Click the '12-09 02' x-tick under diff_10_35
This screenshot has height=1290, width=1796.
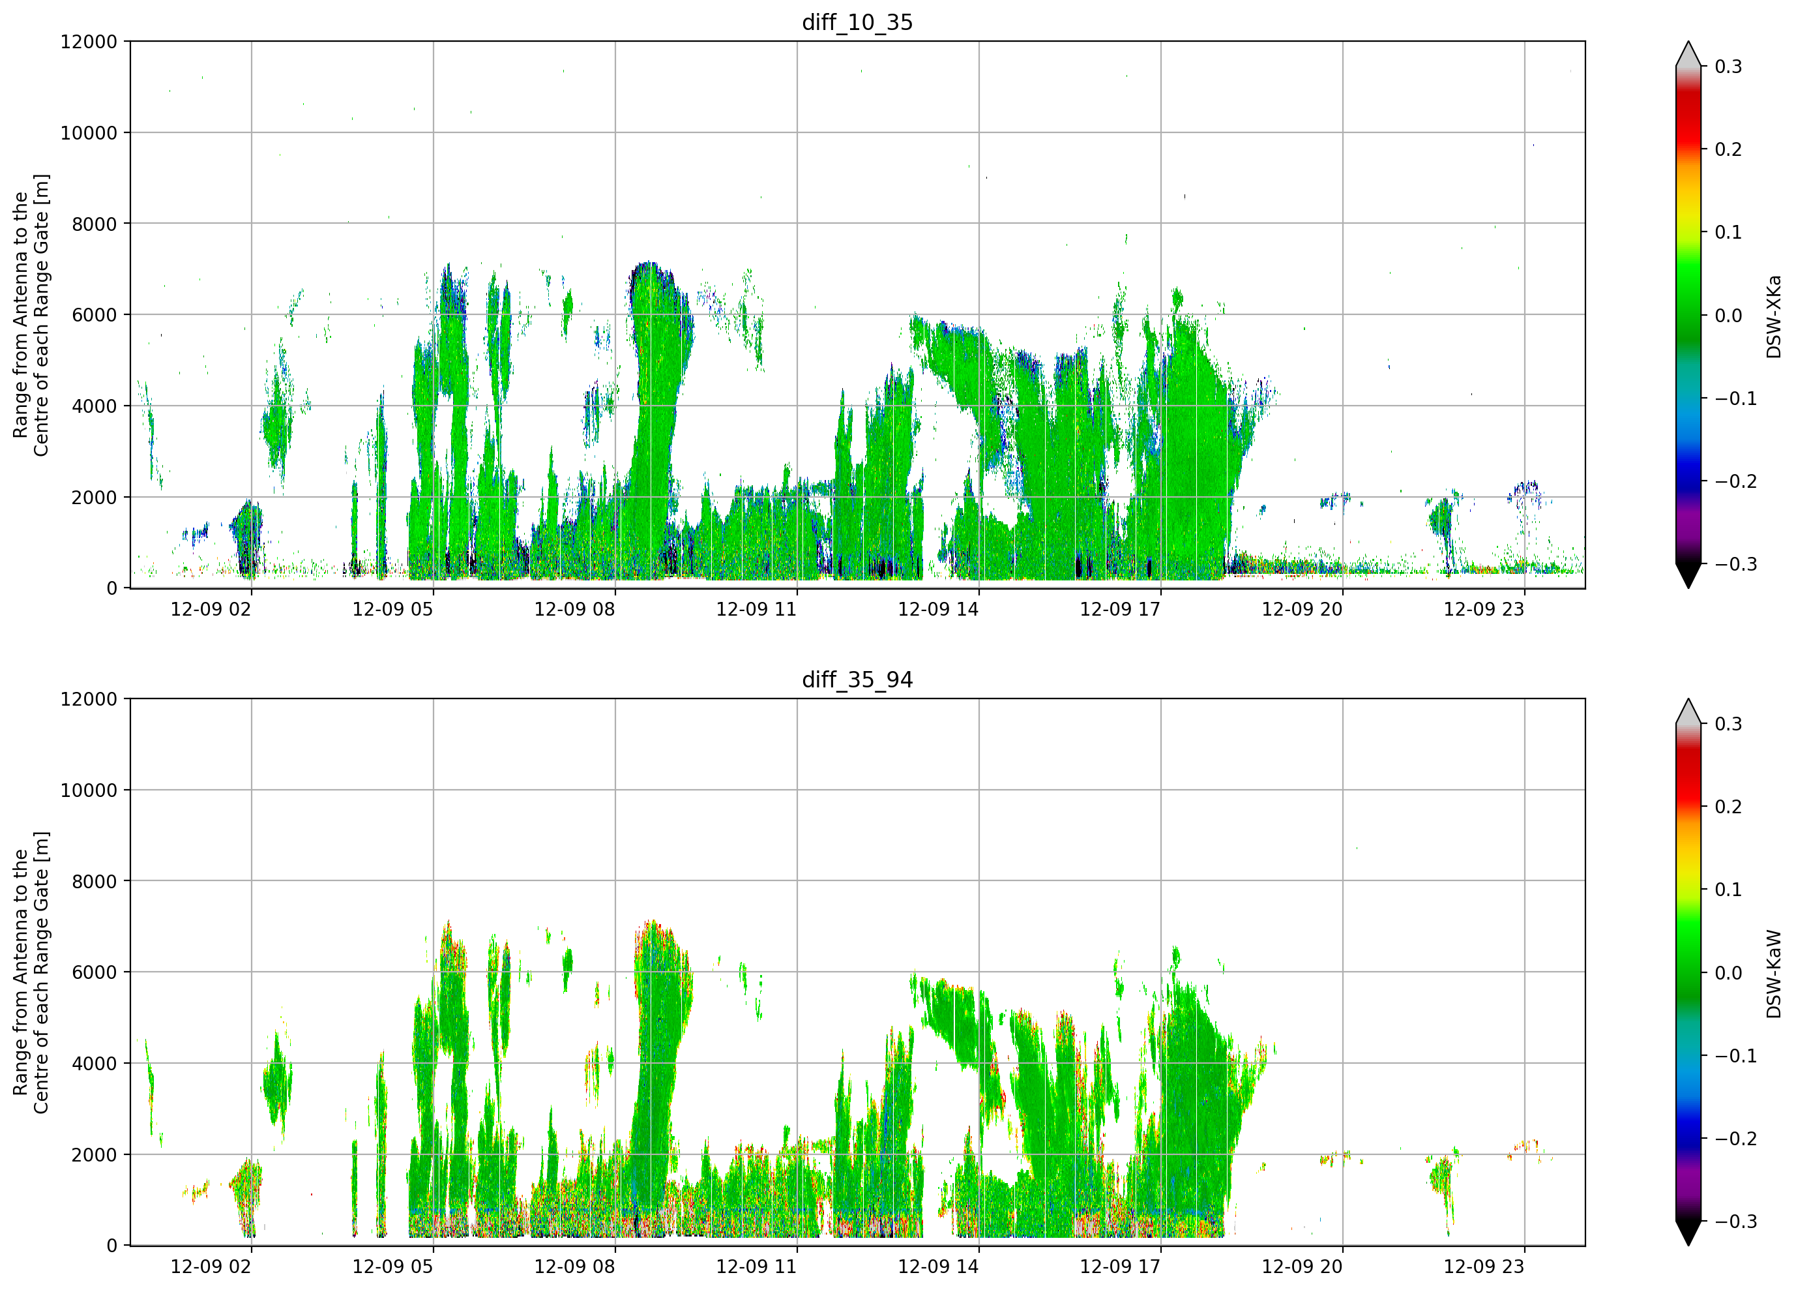tap(211, 609)
